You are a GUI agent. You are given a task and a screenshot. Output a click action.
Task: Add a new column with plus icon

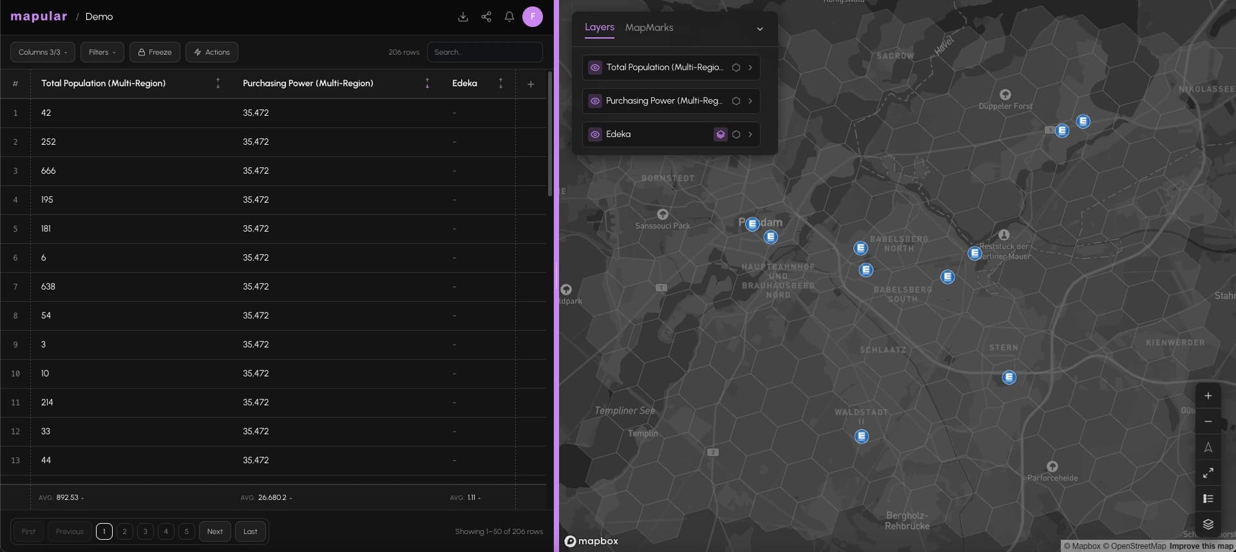point(531,84)
